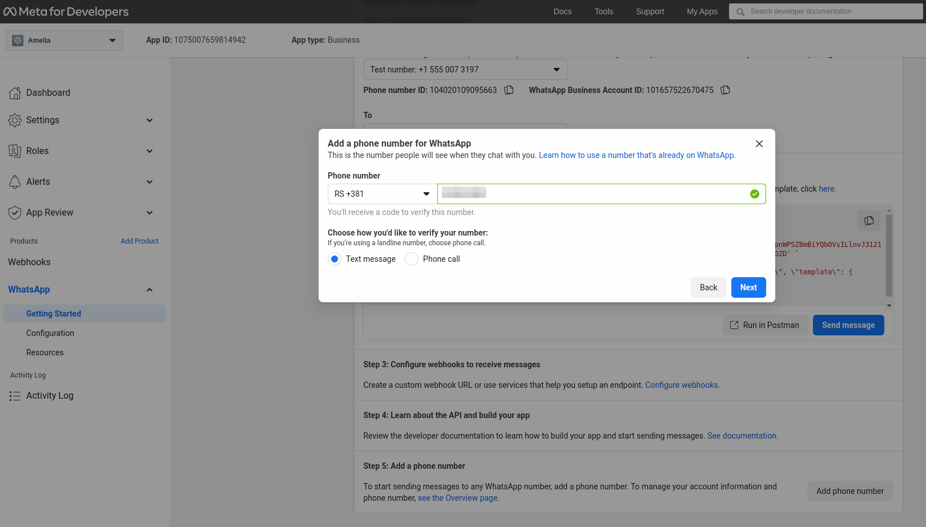This screenshot has height=527, width=926.
Task: Select the Phone call radio option
Action: coord(412,259)
